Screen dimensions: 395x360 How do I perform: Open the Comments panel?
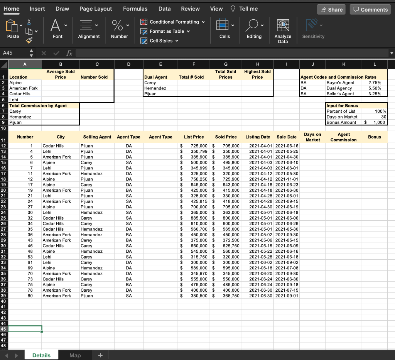[x=370, y=9]
